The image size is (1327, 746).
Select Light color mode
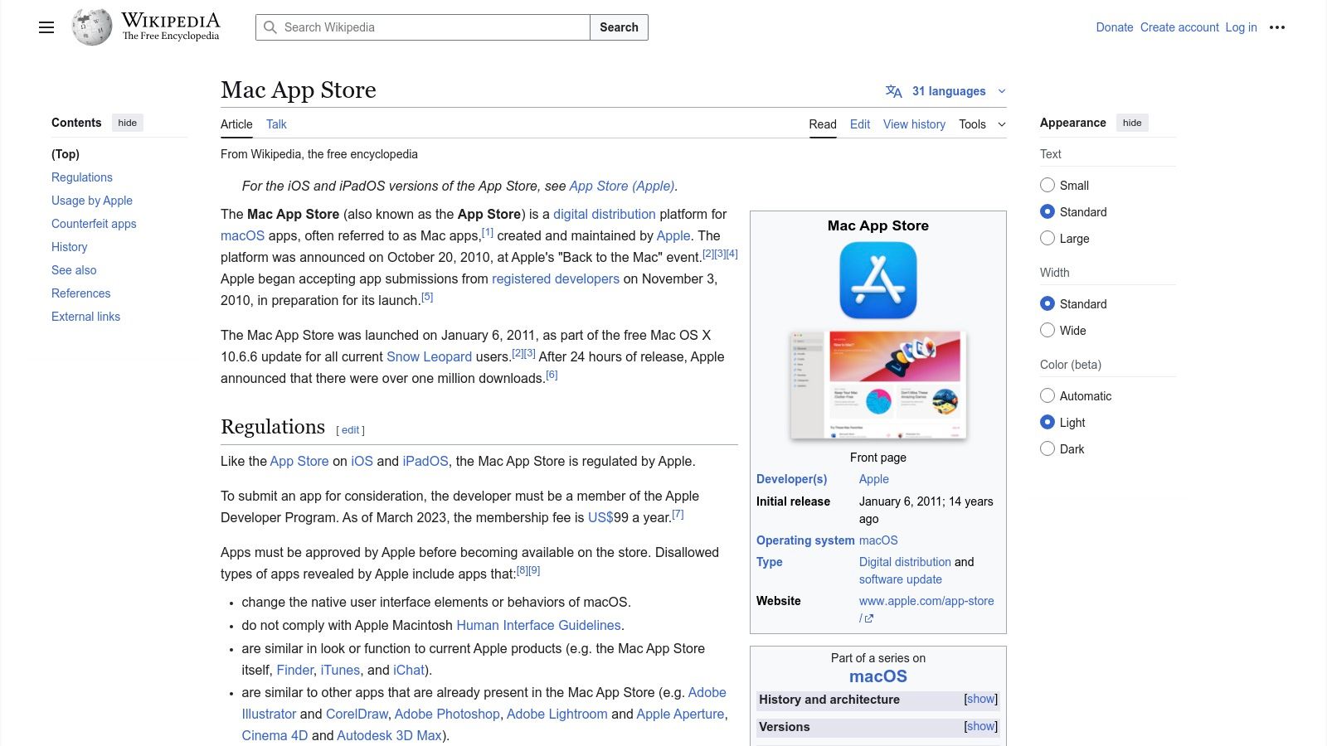coord(1048,422)
